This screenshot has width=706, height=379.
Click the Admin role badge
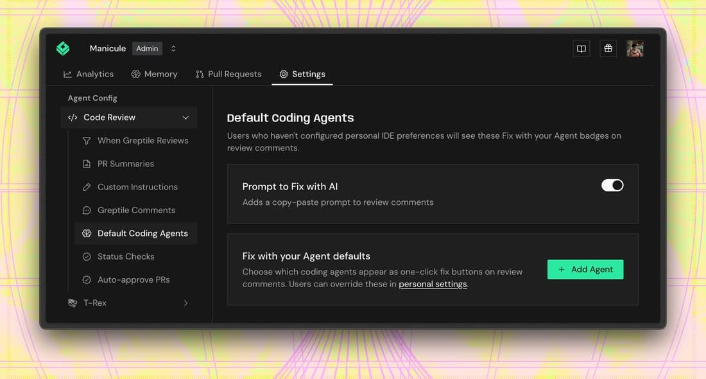[147, 49]
